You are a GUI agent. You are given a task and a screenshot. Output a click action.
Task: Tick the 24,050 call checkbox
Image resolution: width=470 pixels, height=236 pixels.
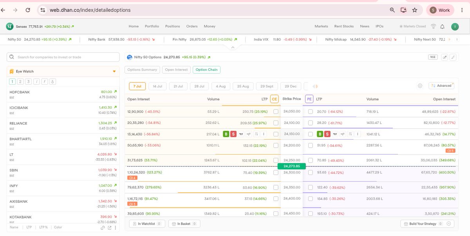coord(276,111)
